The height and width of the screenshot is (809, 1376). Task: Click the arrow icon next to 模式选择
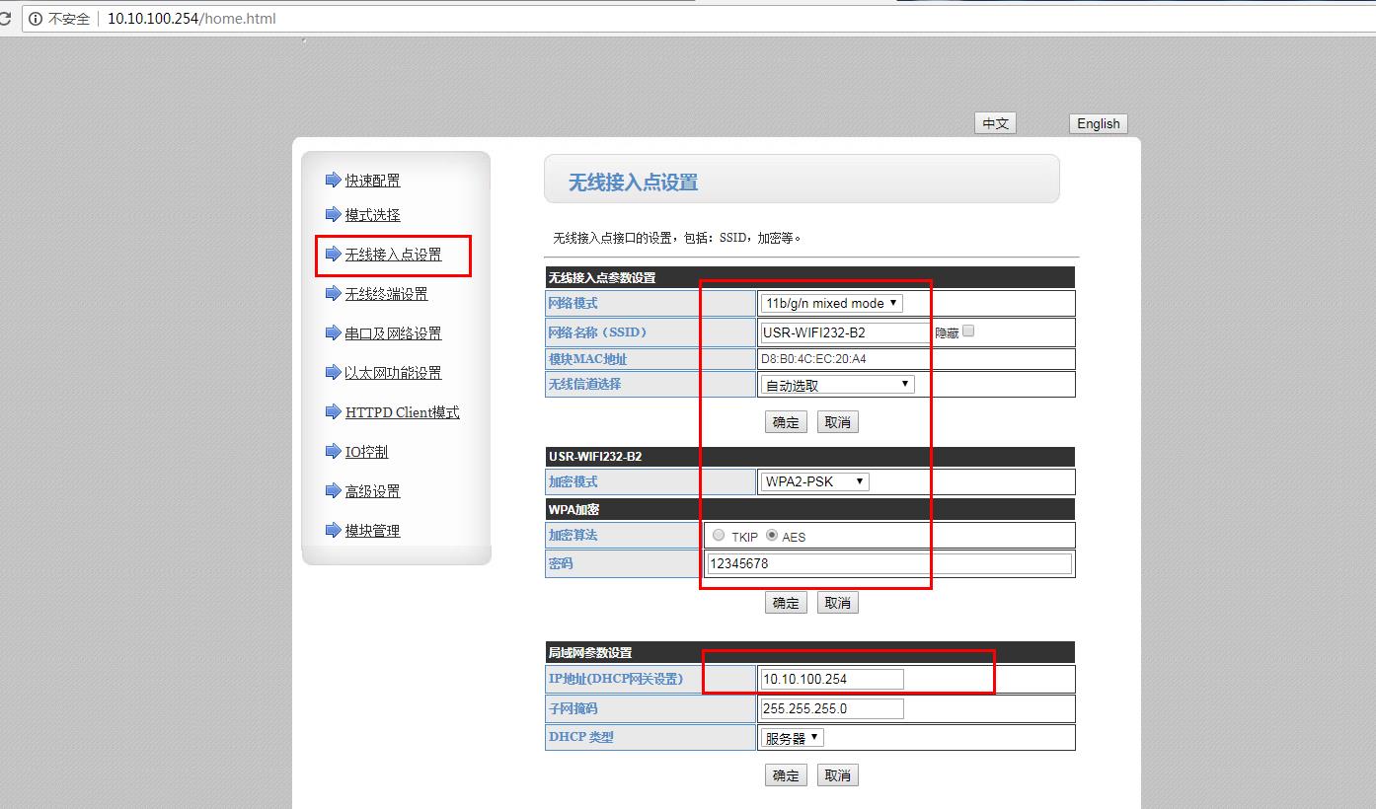[x=333, y=215]
